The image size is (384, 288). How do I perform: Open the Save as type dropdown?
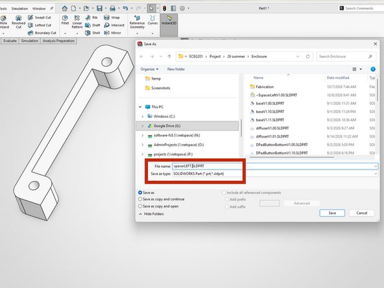376,174
